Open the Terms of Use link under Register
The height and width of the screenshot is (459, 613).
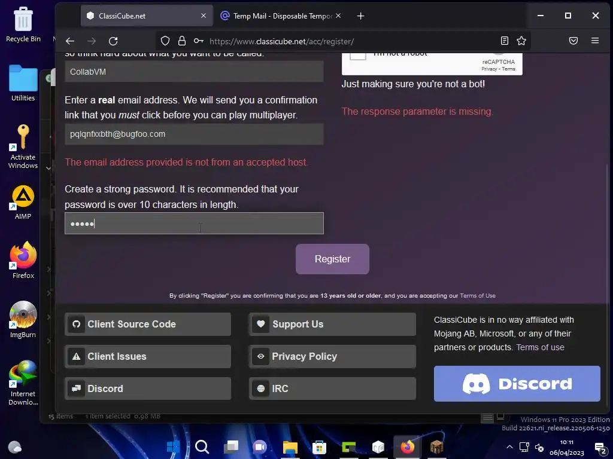(x=477, y=296)
